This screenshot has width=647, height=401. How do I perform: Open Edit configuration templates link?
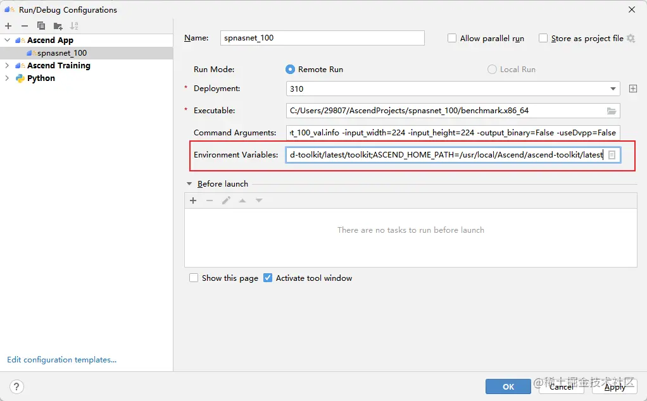point(62,360)
